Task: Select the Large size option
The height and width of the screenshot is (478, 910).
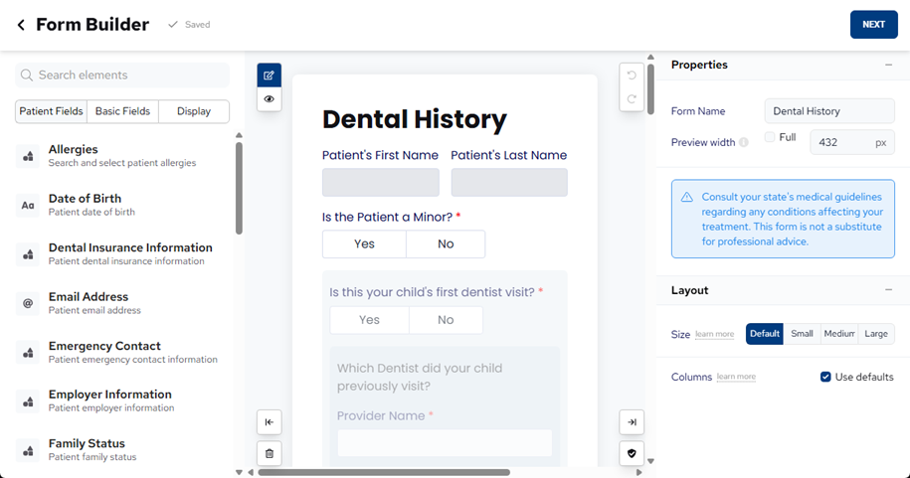Action: [876, 334]
